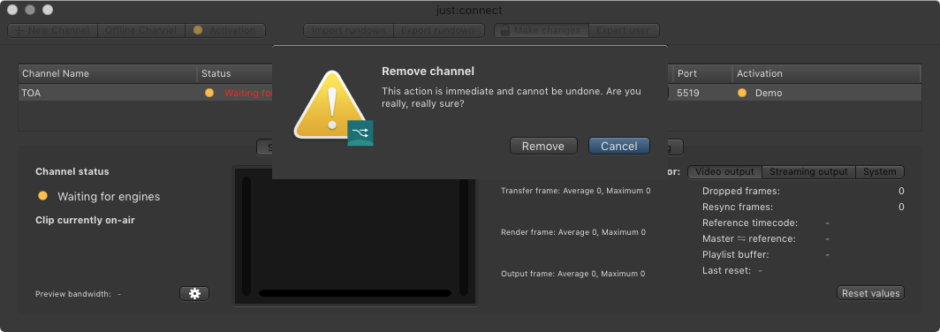Screen dimensions: 940x332
Task: Click Export rundown button
Action: click(438, 30)
